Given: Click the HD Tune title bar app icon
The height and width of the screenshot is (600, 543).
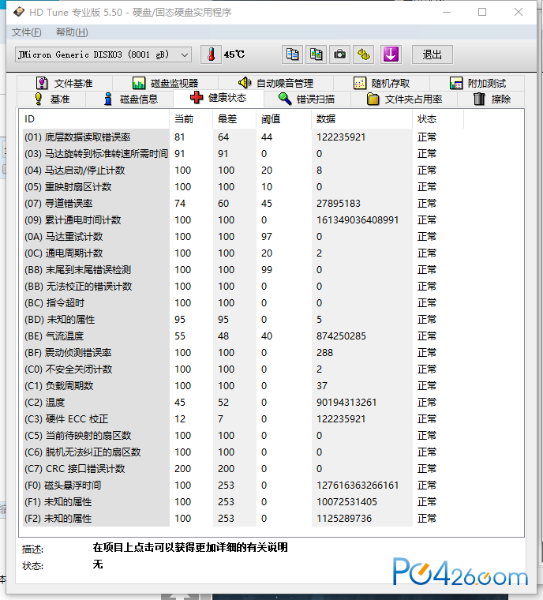Looking at the screenshot, I should (19, 13).
